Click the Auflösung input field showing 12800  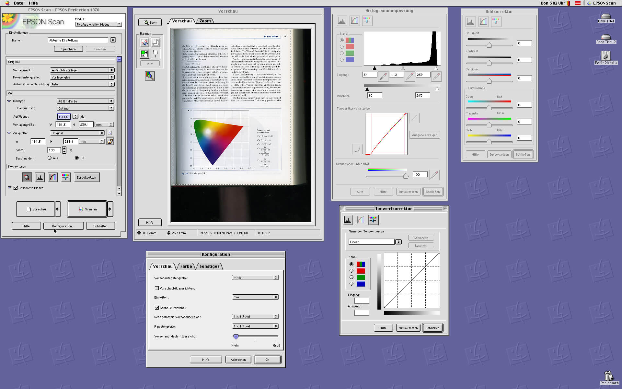click(x=64, y=117)
